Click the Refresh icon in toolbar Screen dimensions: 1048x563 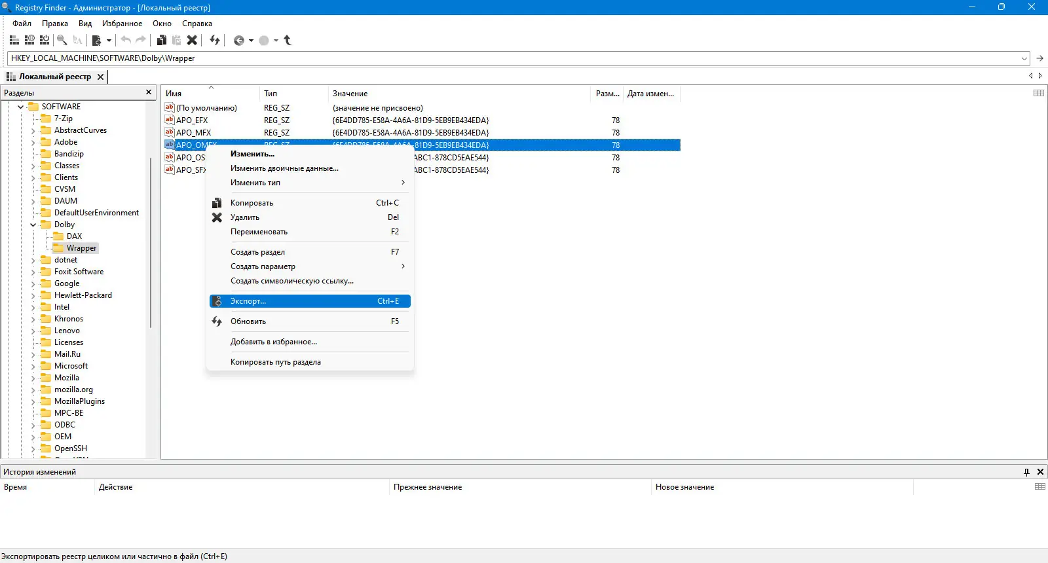point(215,40)
